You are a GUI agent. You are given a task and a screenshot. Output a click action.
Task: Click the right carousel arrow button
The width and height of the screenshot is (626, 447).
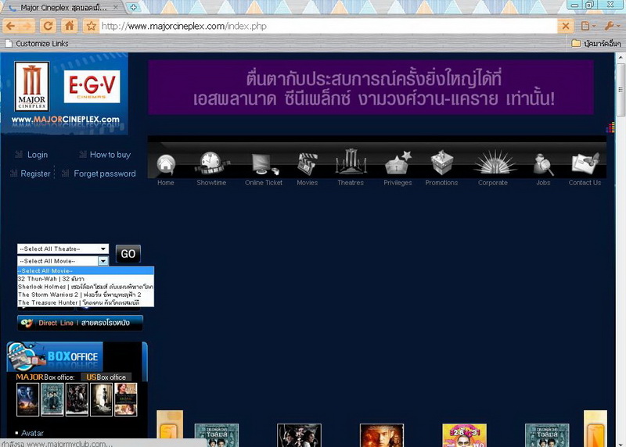point(595,429)
